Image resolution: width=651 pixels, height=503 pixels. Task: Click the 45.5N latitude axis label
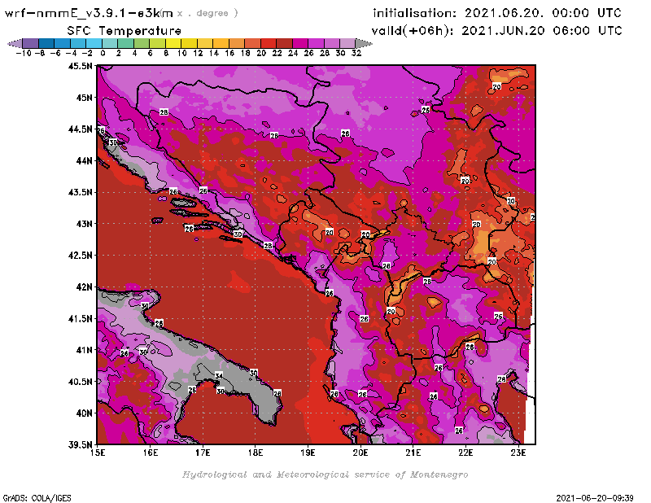[x=80, y=66]
